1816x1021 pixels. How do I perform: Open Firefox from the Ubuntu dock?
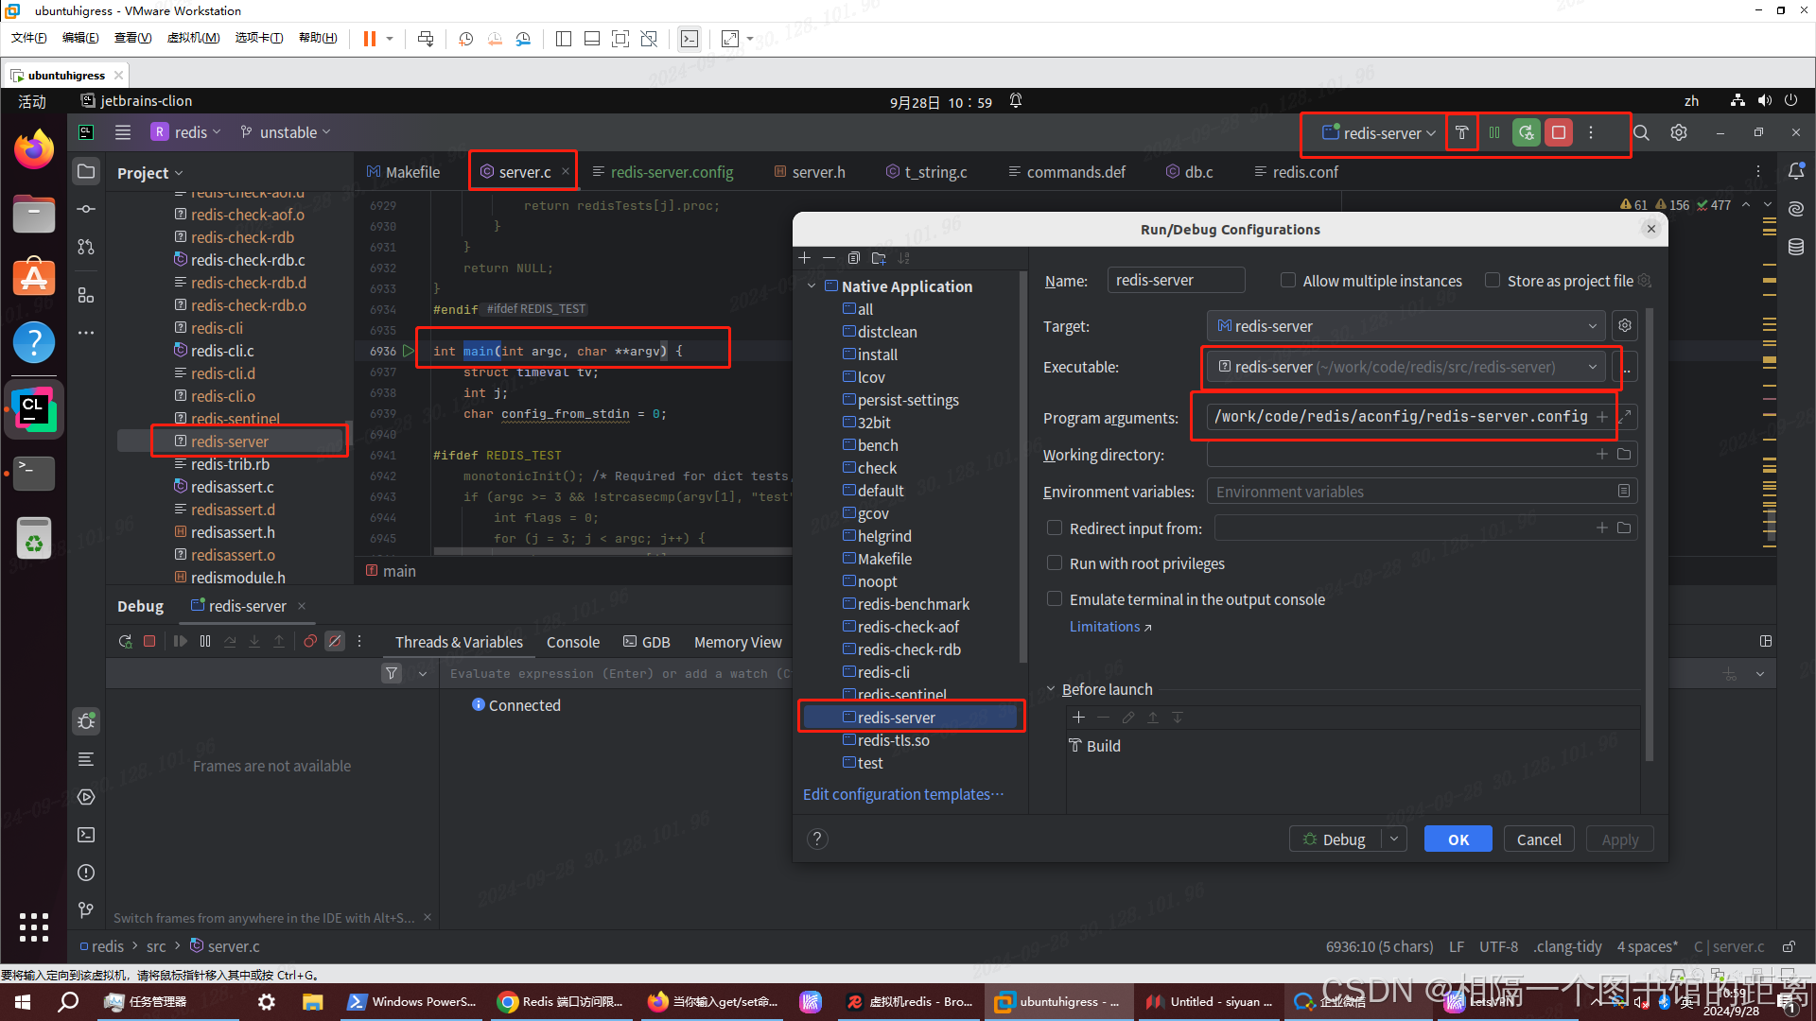(34, 149)
